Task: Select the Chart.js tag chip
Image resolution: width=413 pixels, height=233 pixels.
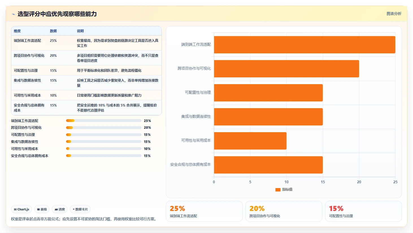Action: coord(21,209)
